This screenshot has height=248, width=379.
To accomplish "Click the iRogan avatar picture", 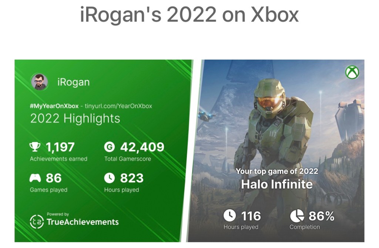I will click(x=39, y=82).
